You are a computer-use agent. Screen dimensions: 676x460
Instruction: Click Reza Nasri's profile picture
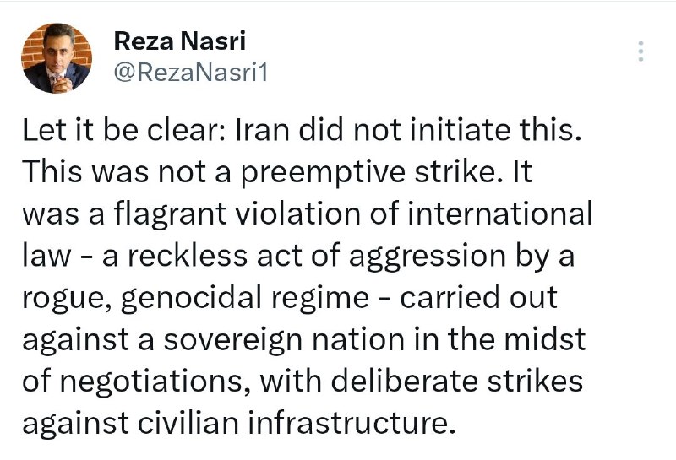pyautogui.click(x=57, y=58)
